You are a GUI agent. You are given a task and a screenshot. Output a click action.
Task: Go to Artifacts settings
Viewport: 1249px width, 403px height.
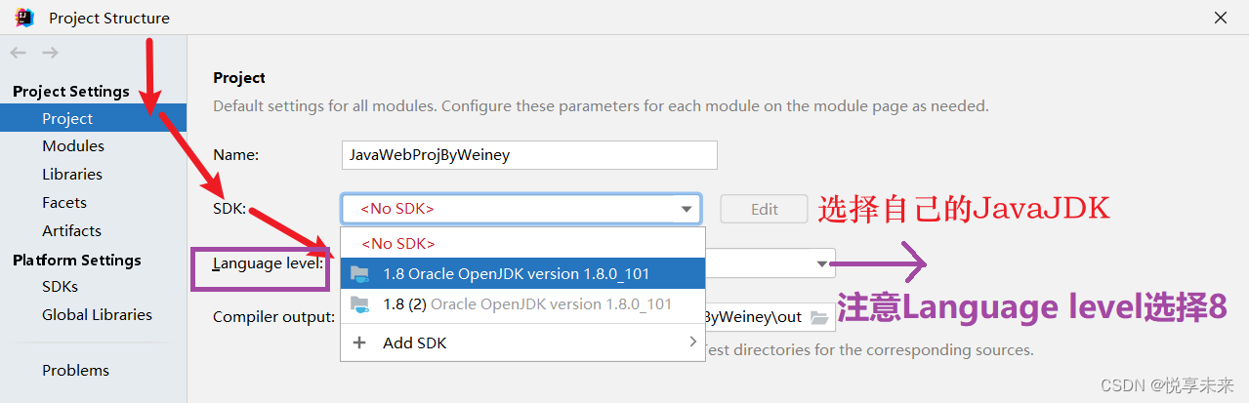[71, 230]
